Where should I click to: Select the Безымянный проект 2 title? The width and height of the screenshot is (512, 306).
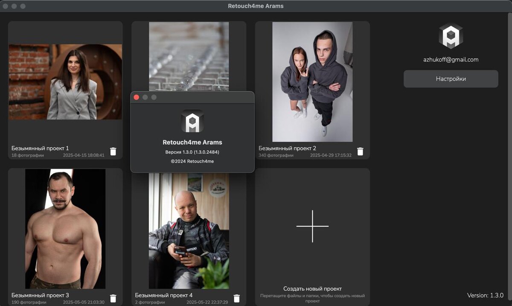(287, 148)
